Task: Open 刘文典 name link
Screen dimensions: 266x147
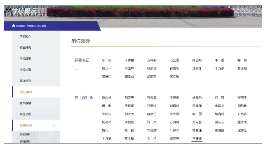Action: tap(129, 97)
